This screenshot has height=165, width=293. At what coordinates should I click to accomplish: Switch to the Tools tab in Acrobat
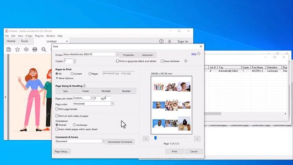pyautogui.click(x=24, y=41)
